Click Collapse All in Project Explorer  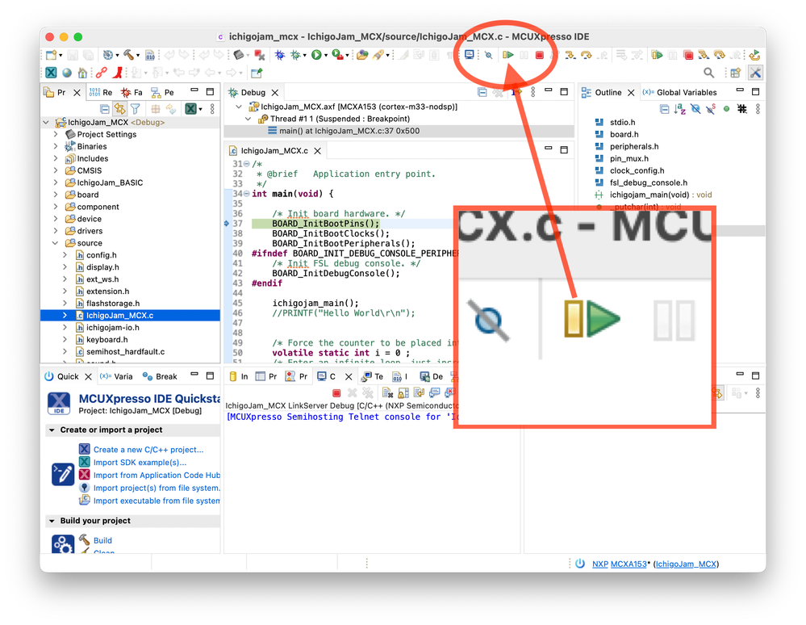104,109
